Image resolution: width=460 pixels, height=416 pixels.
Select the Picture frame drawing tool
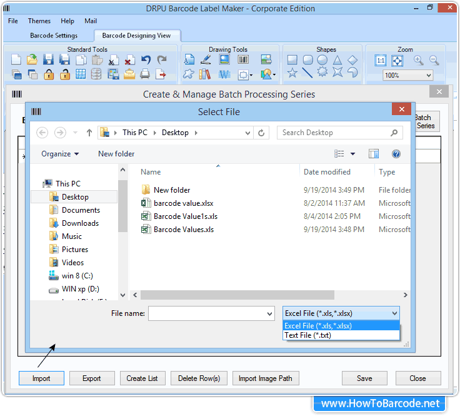tap(224, 59)
